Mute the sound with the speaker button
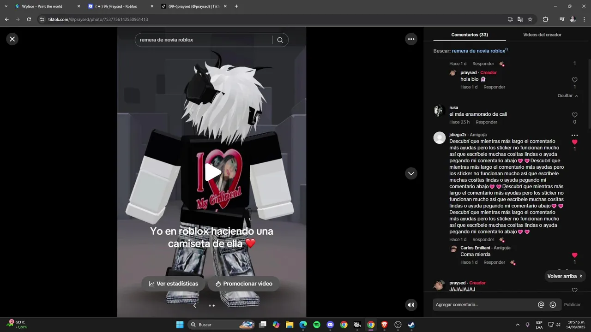591x332 pixels. click(411, 305)
